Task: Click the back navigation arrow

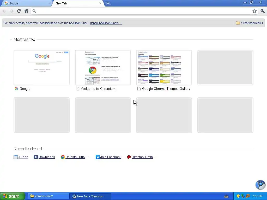Action: [4, 11]
